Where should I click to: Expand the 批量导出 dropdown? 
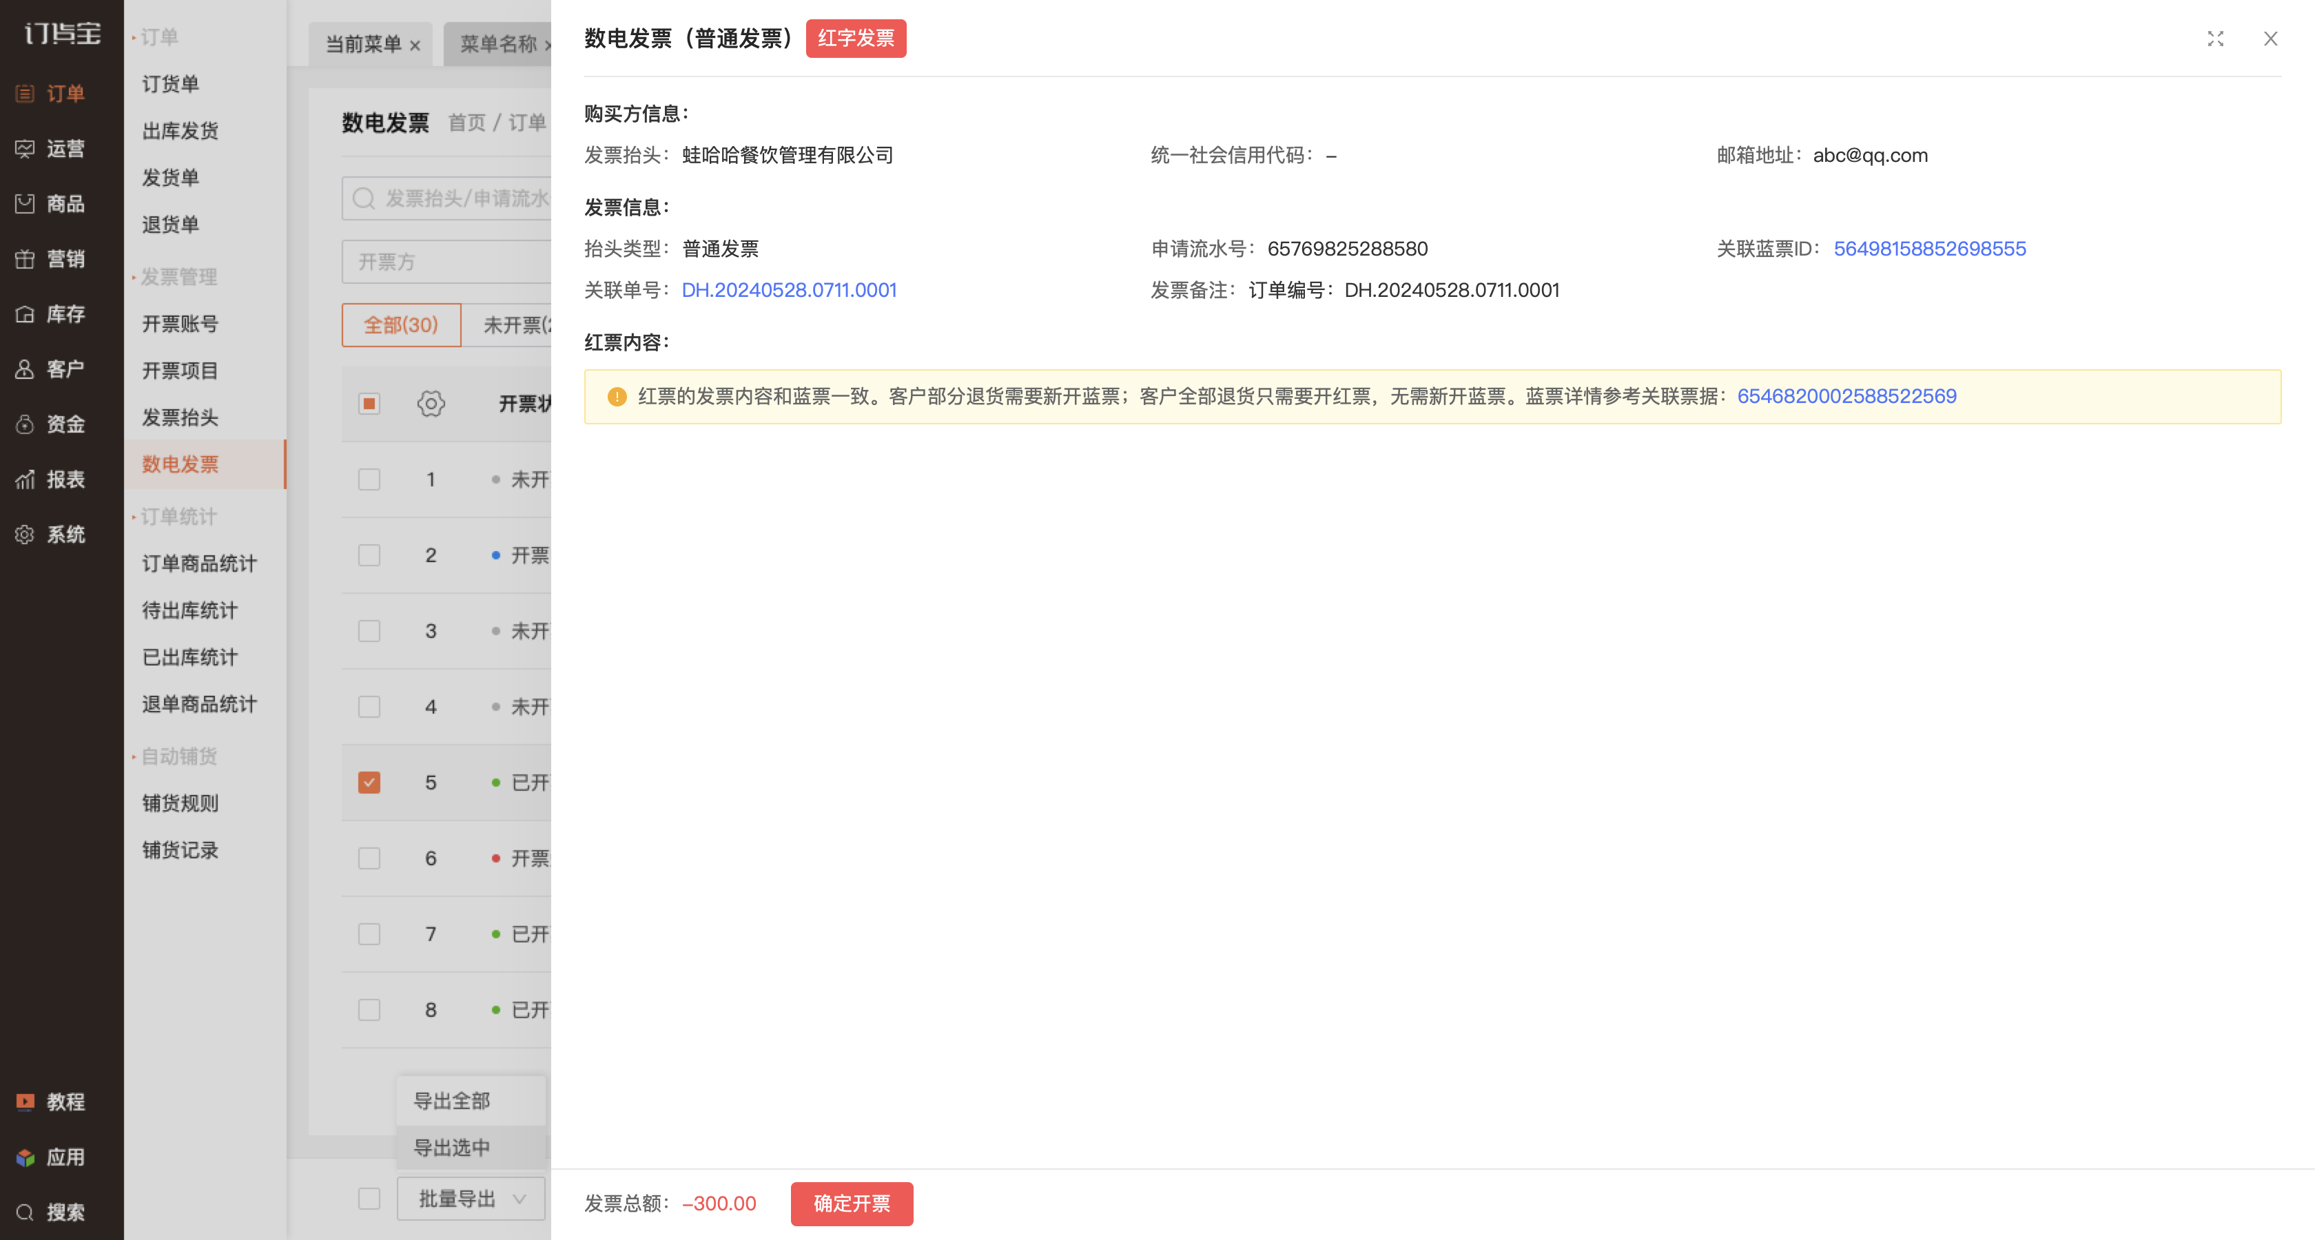pos(471,1199)
